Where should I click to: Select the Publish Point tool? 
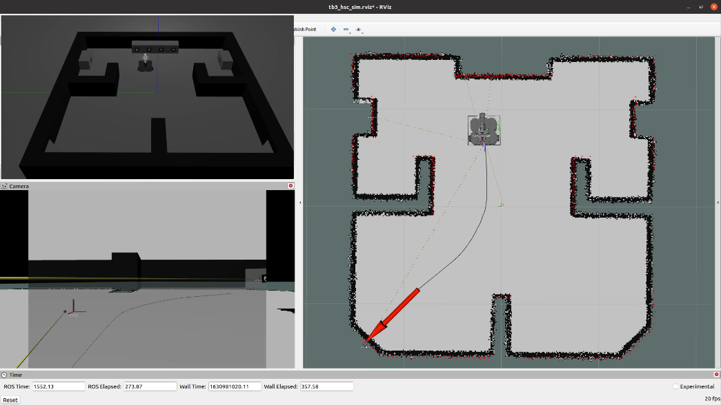pyautogui.click(x=304, y=30)
